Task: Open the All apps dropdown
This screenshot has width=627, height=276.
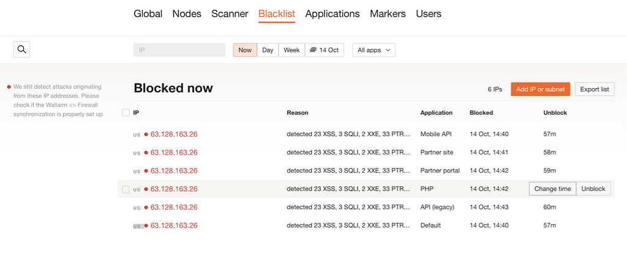Action: click(374, 50)
